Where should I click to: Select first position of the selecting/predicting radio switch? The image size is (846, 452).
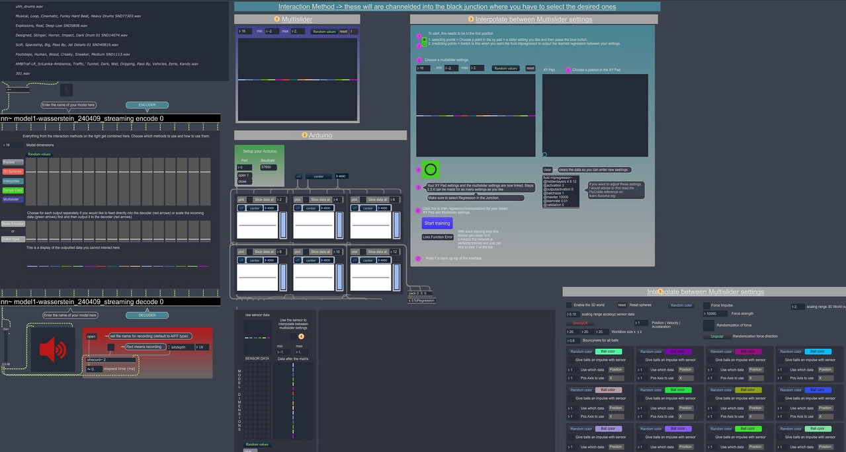(x=423, y=40)
